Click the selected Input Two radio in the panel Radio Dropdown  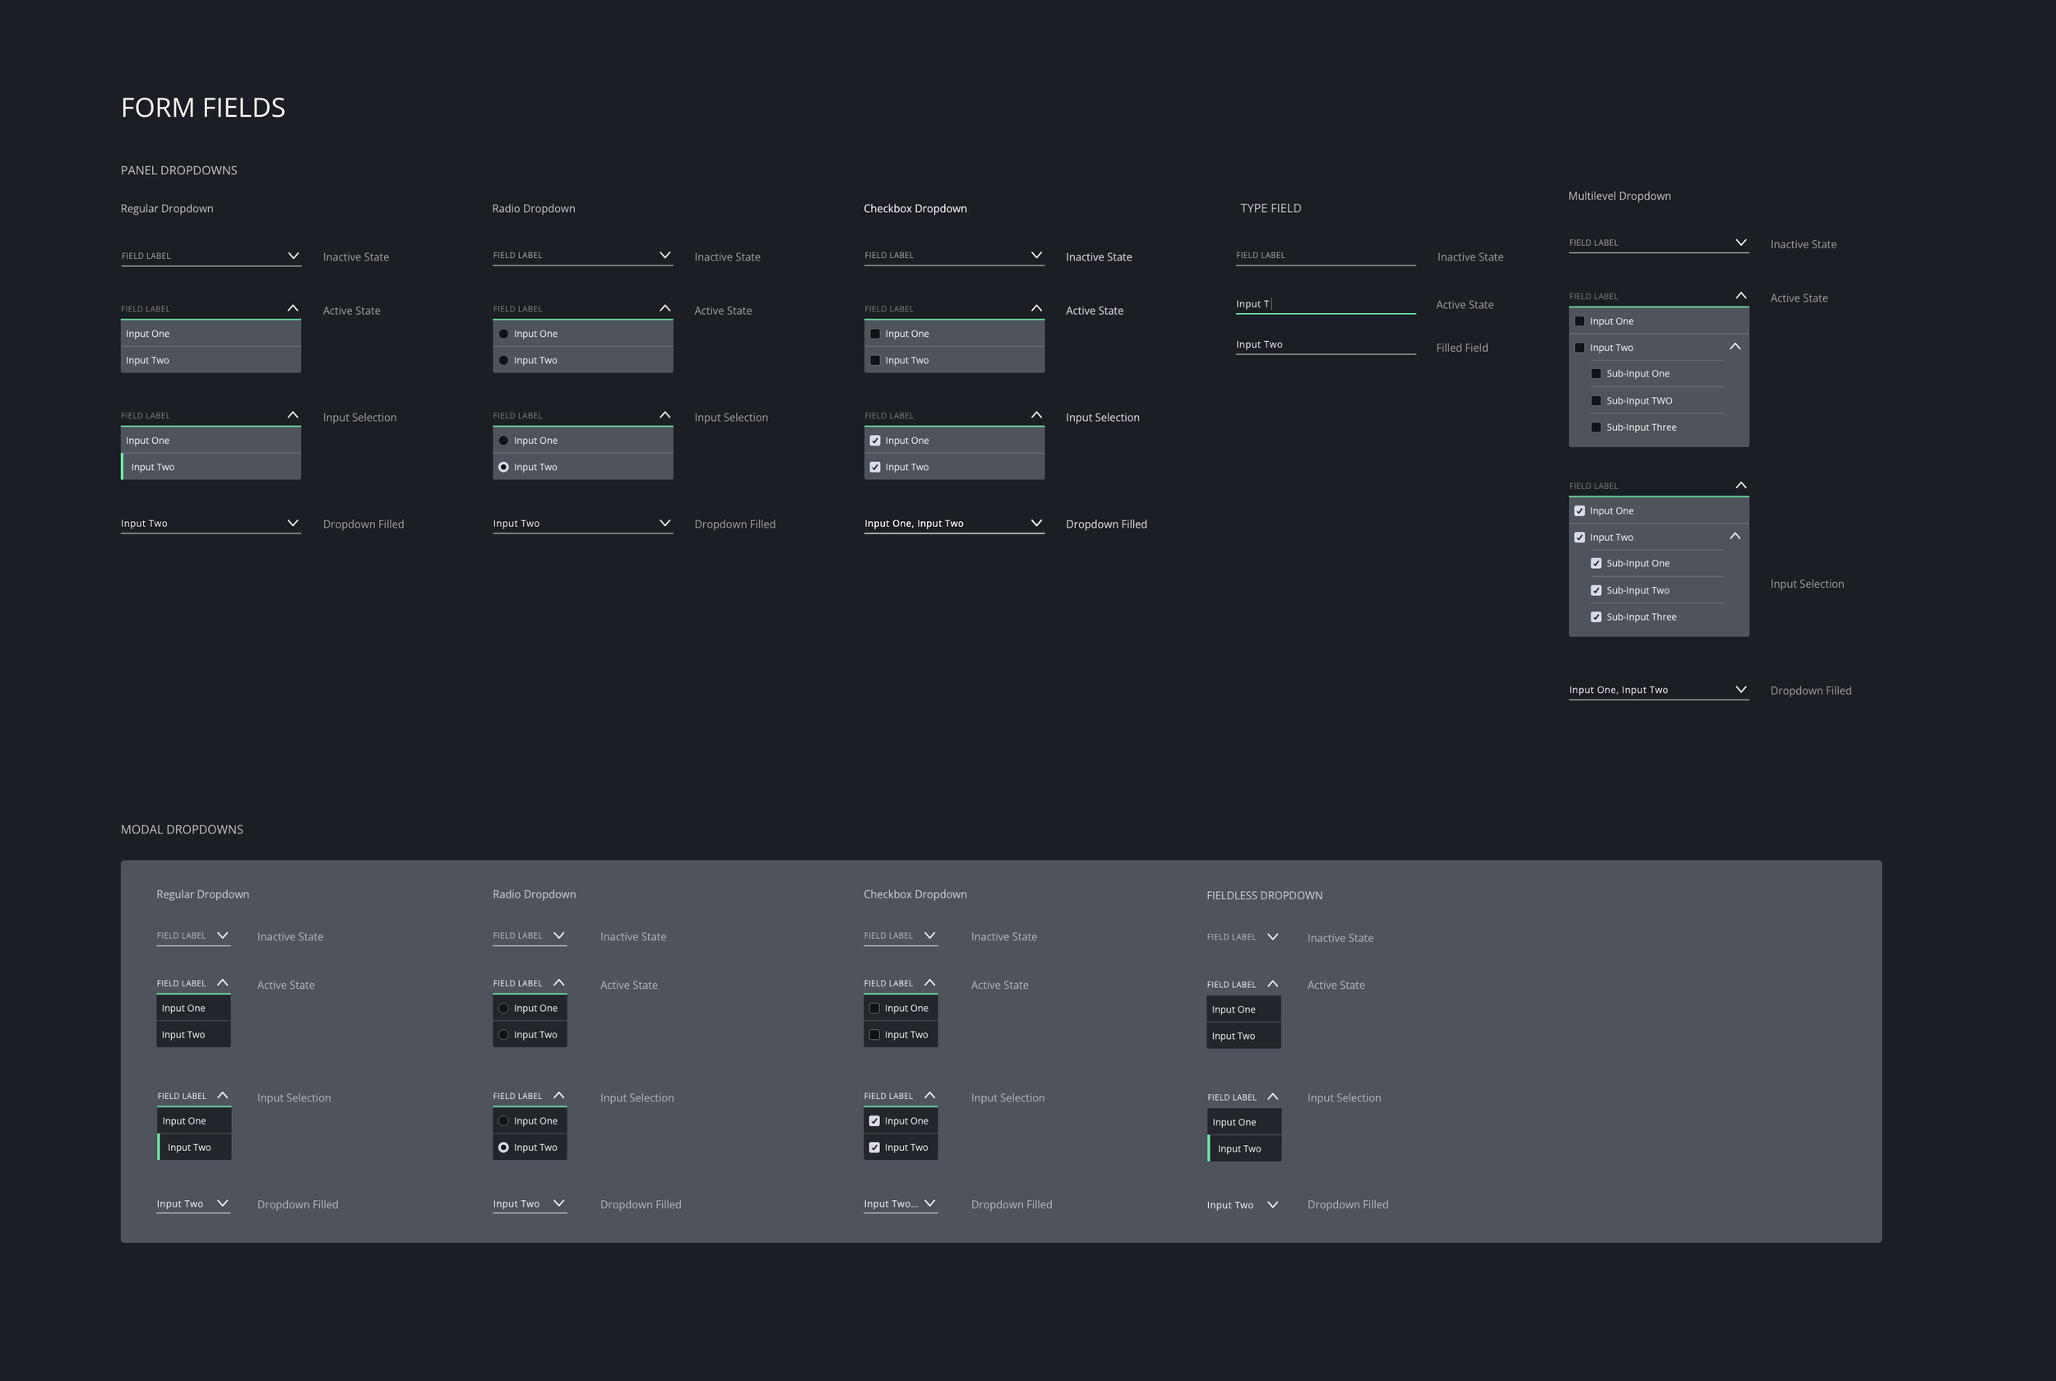[504, 468]
